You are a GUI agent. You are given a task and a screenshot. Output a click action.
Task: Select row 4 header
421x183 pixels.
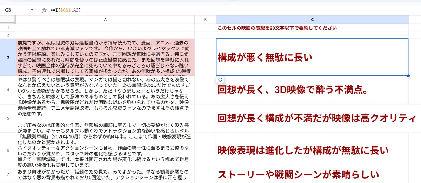click(8, 90)
